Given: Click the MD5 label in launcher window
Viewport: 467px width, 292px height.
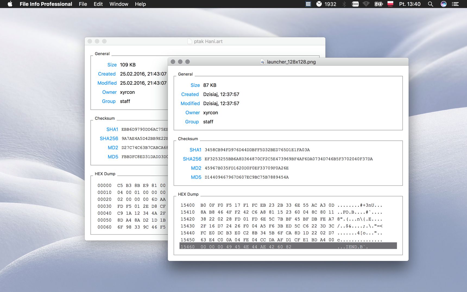Looking at the screenshot, I should [196, 177].
